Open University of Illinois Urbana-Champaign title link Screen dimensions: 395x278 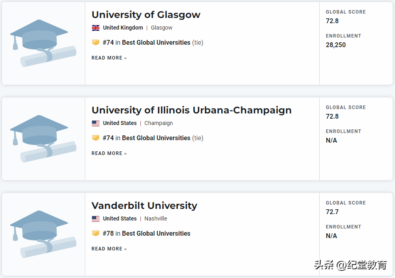click(191, 110)
